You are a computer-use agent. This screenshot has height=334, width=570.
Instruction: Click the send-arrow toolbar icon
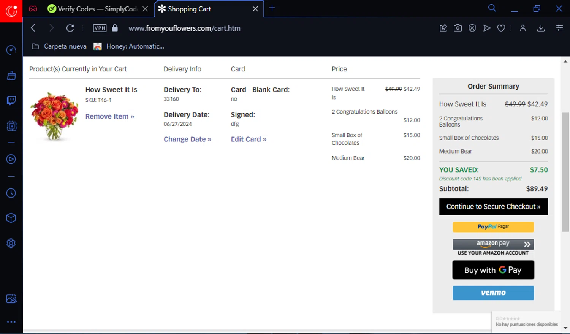pos(486,28)
